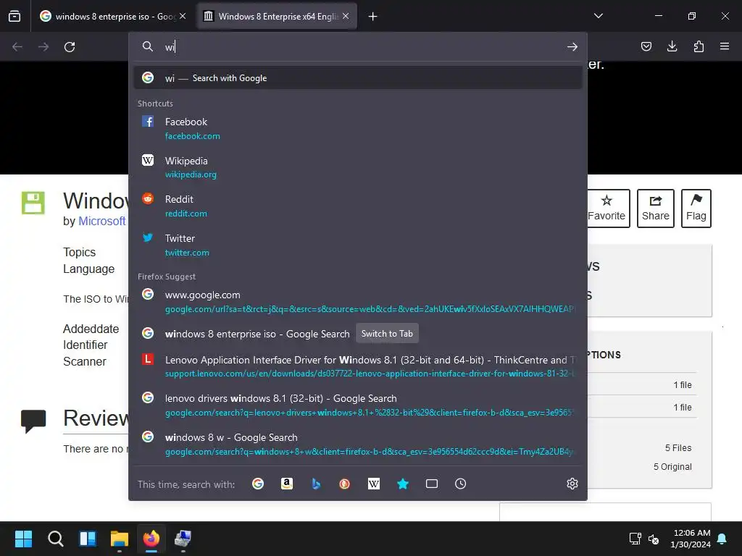Open File Explorer from taskbar
The image size is (742, 556).
pos(120,539)
